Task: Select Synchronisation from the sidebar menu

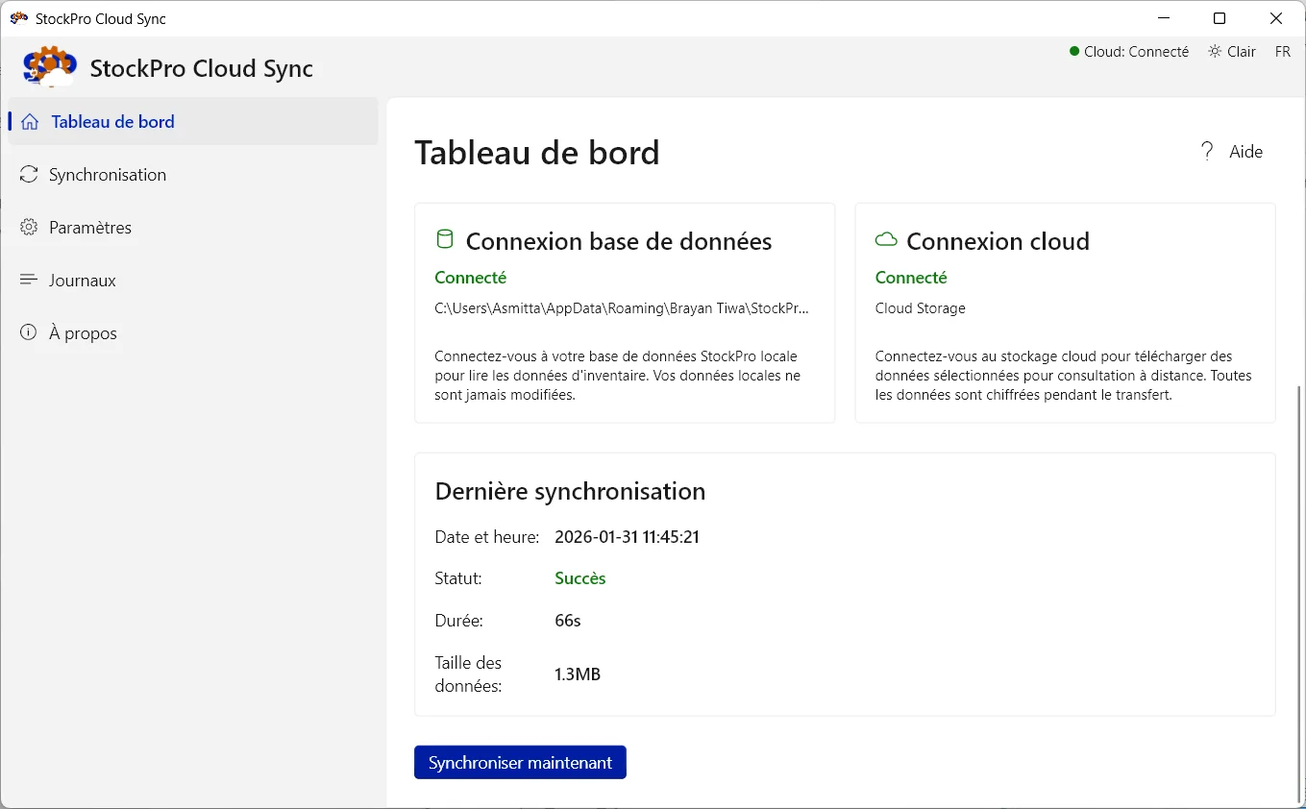Action: pos(106,174)
